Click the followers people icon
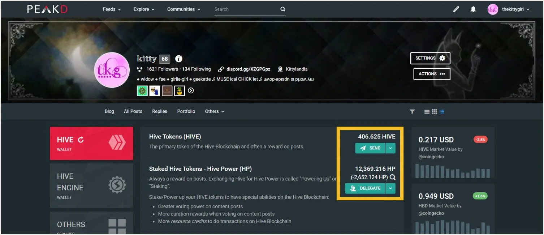The height and width of the screenshot is (235, 544). point(140,69)
